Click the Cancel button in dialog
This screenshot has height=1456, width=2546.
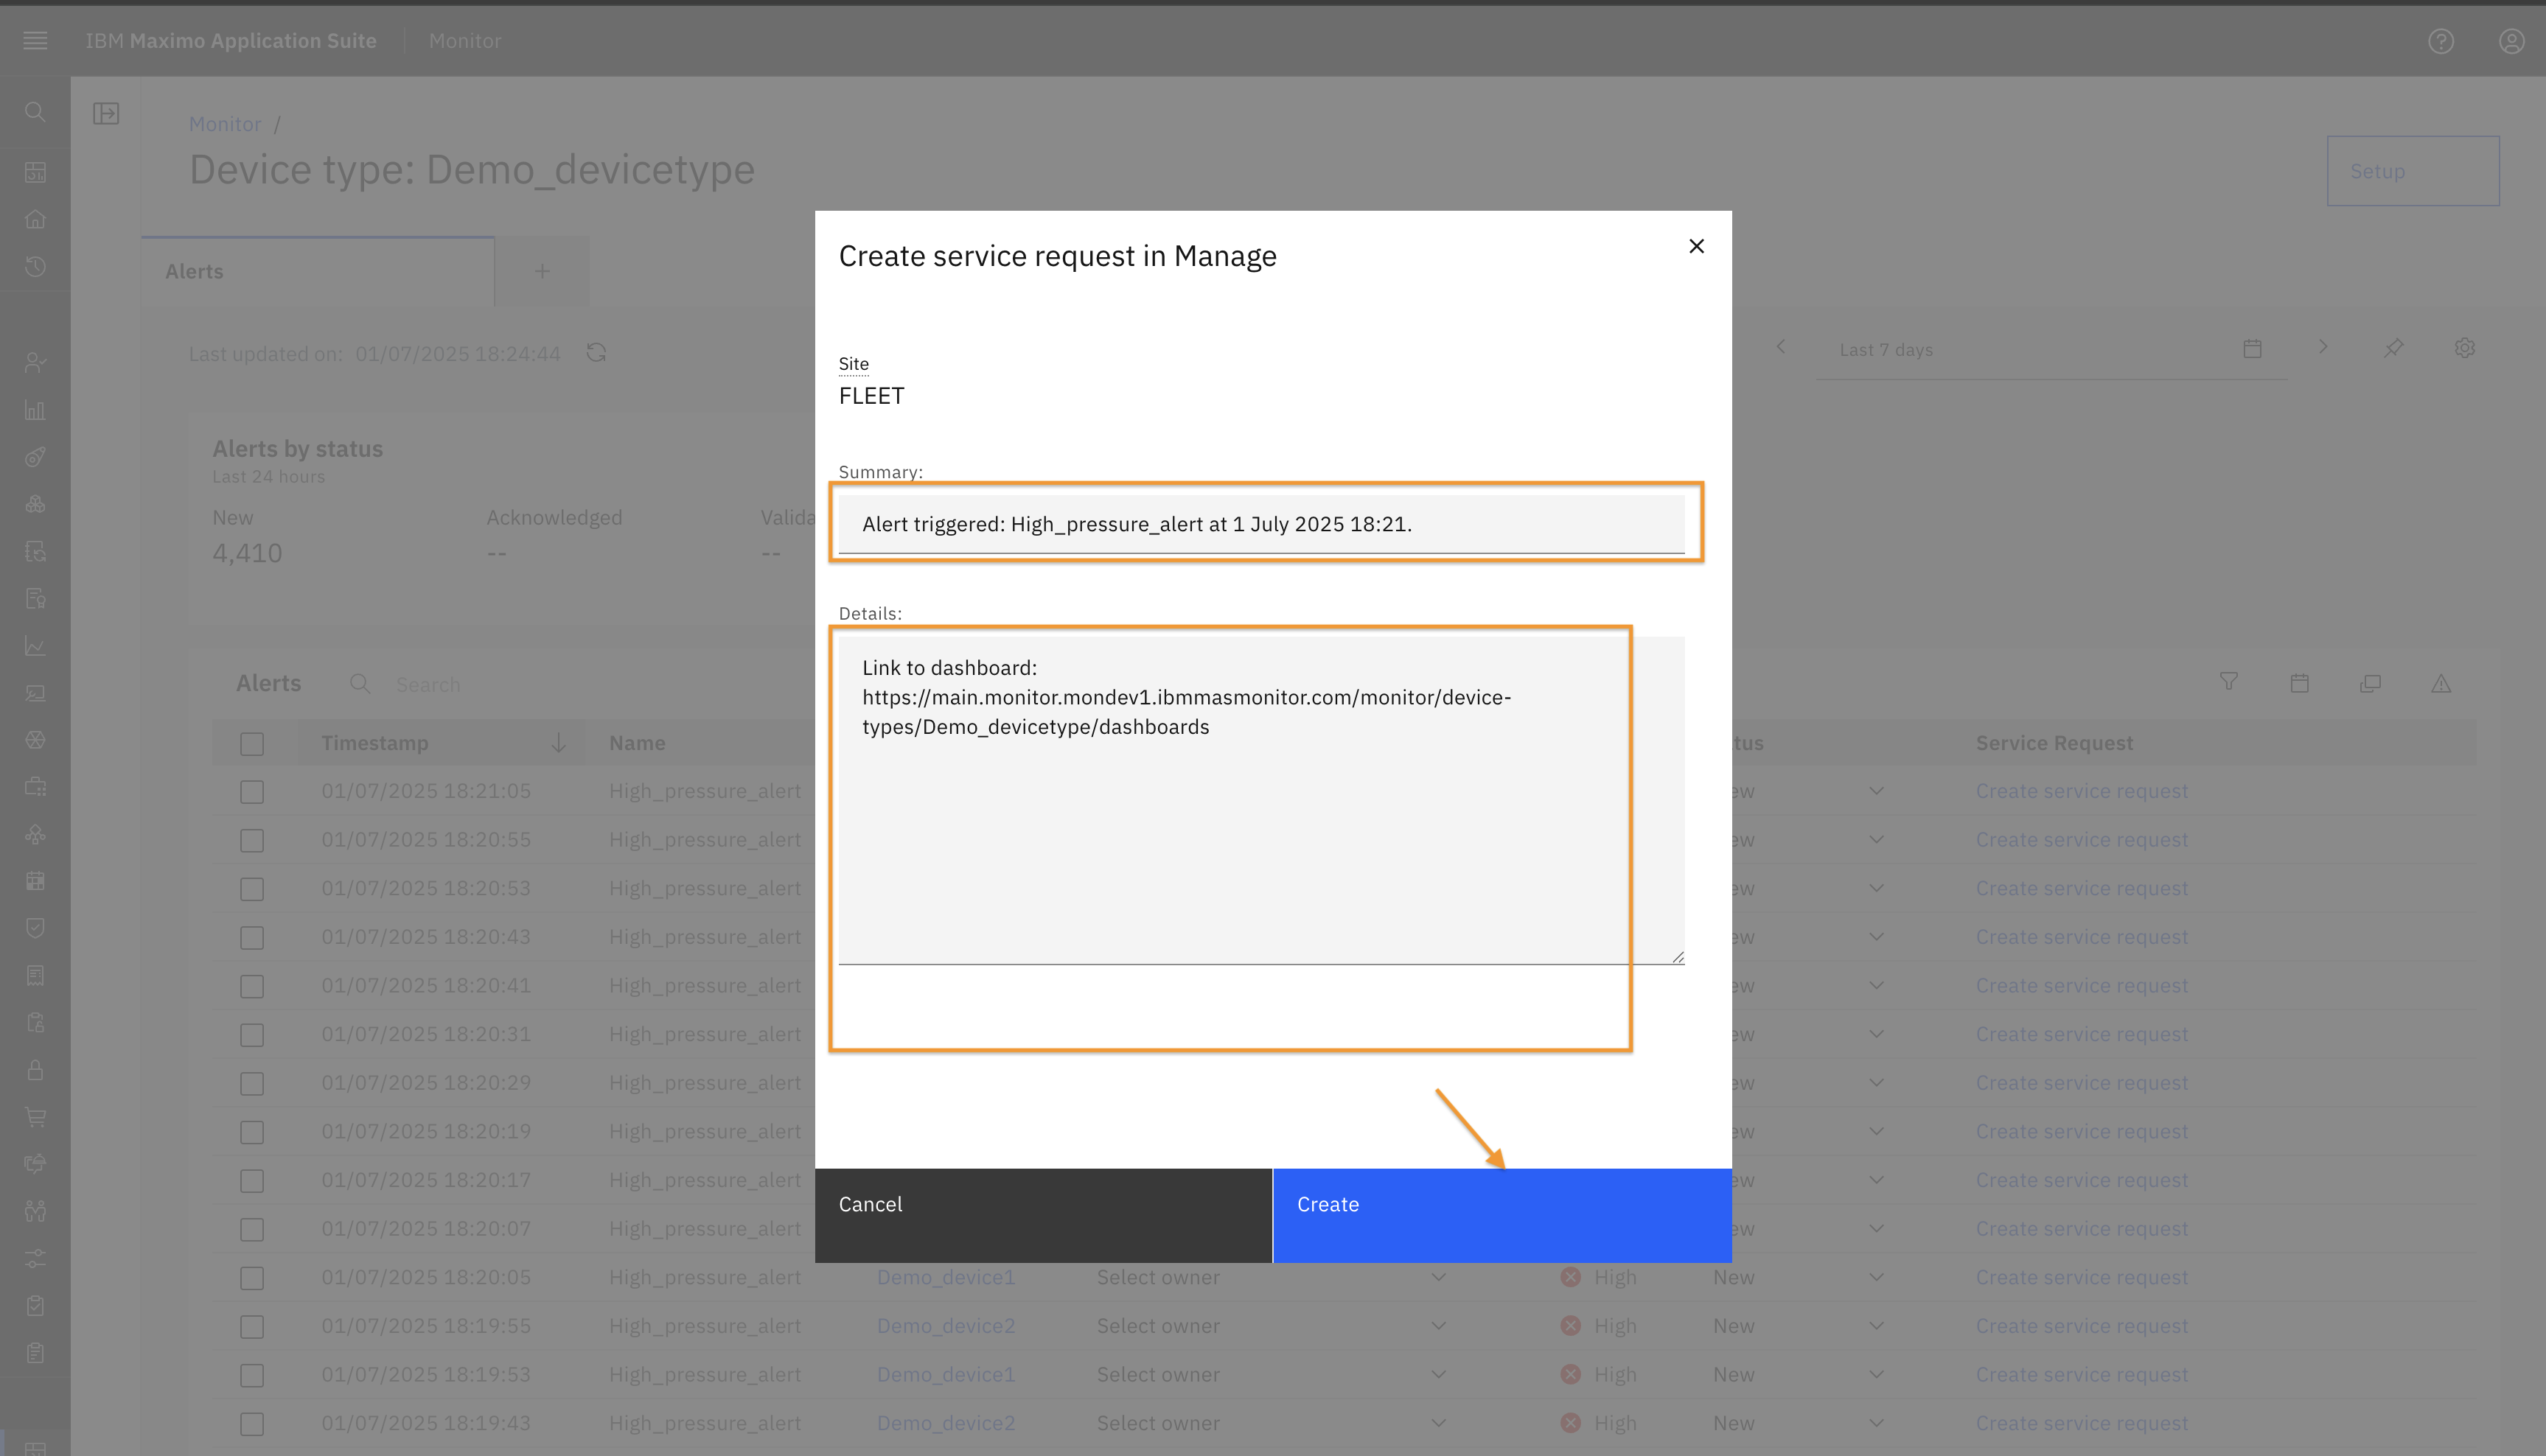[1044, 1215]
